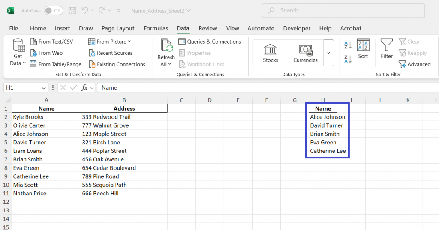Select cell with Kyle Brooks

click(x=46, y=117)
